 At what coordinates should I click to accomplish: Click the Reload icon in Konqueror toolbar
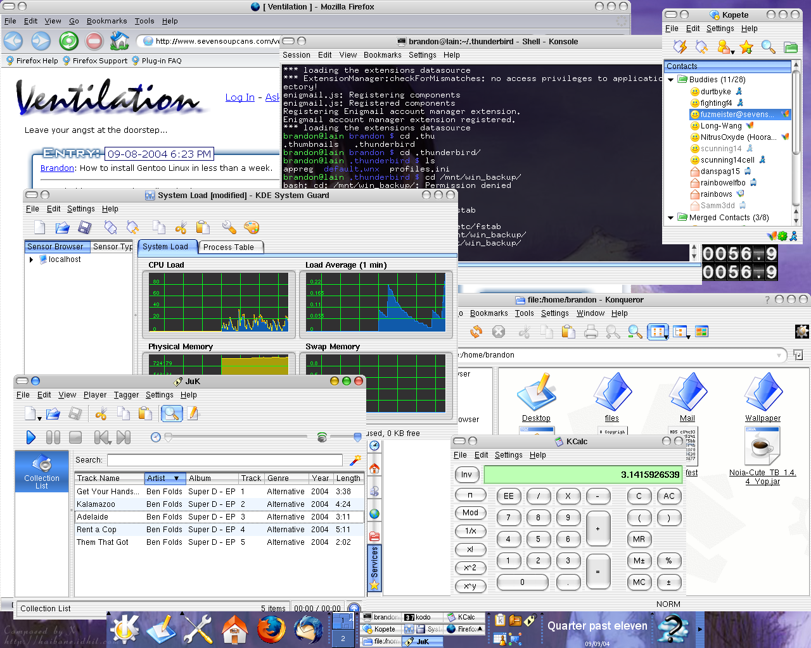[476, 332]
